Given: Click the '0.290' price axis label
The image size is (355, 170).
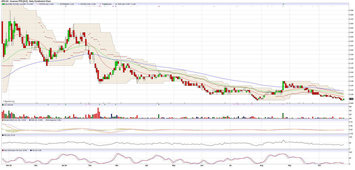Looking at the screenshot, I should tap(351, 10).
